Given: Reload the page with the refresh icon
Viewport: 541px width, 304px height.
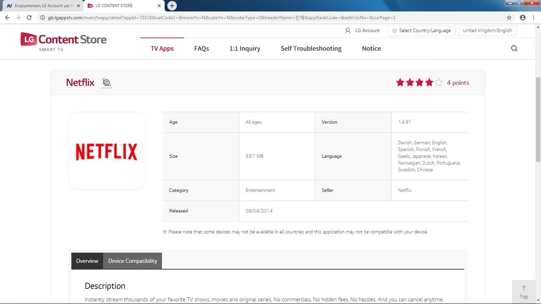Looking at the screenshot, I should click(x=29, y=18).
